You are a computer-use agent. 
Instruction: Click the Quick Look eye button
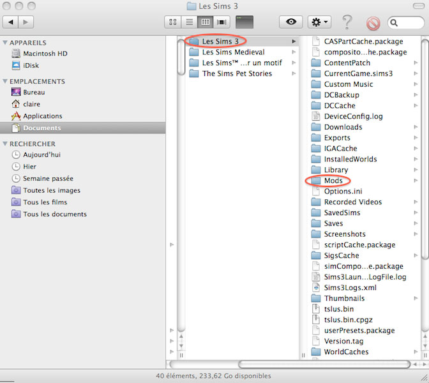(x=291, y=22)
